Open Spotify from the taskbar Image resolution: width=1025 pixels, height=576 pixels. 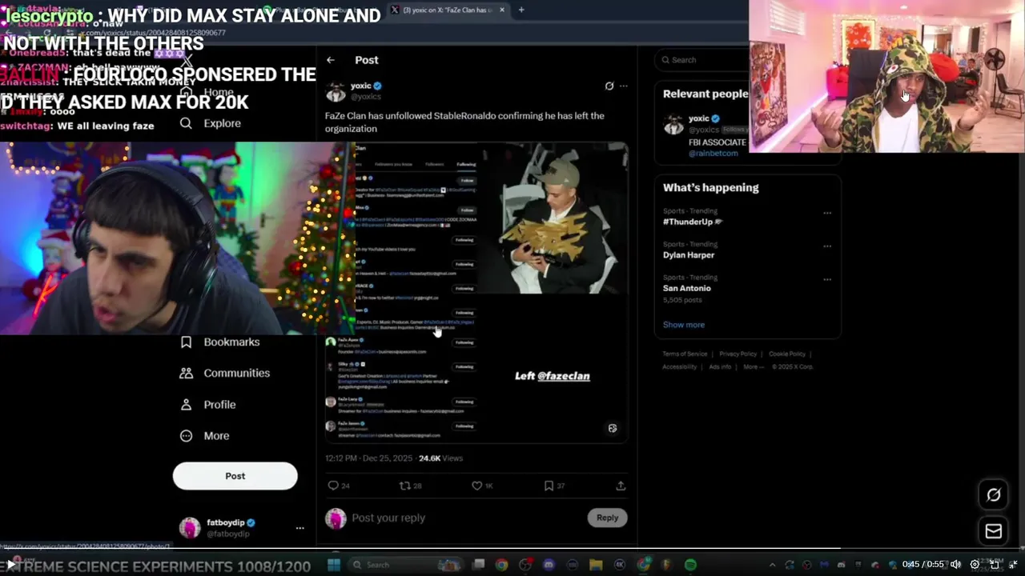[x=690, y=565]
